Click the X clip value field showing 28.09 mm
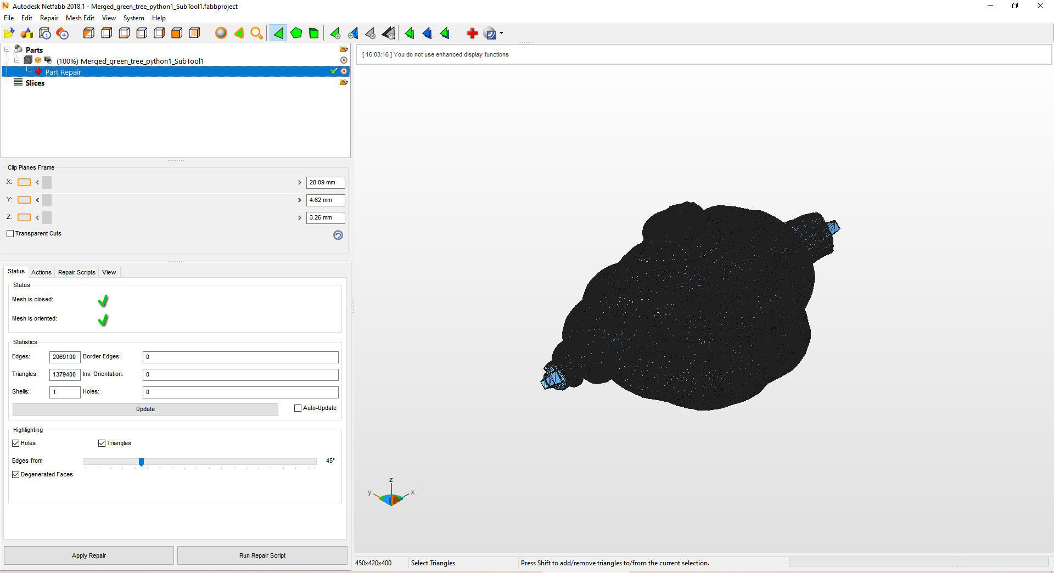1054x573 pixels. (326, 182)
